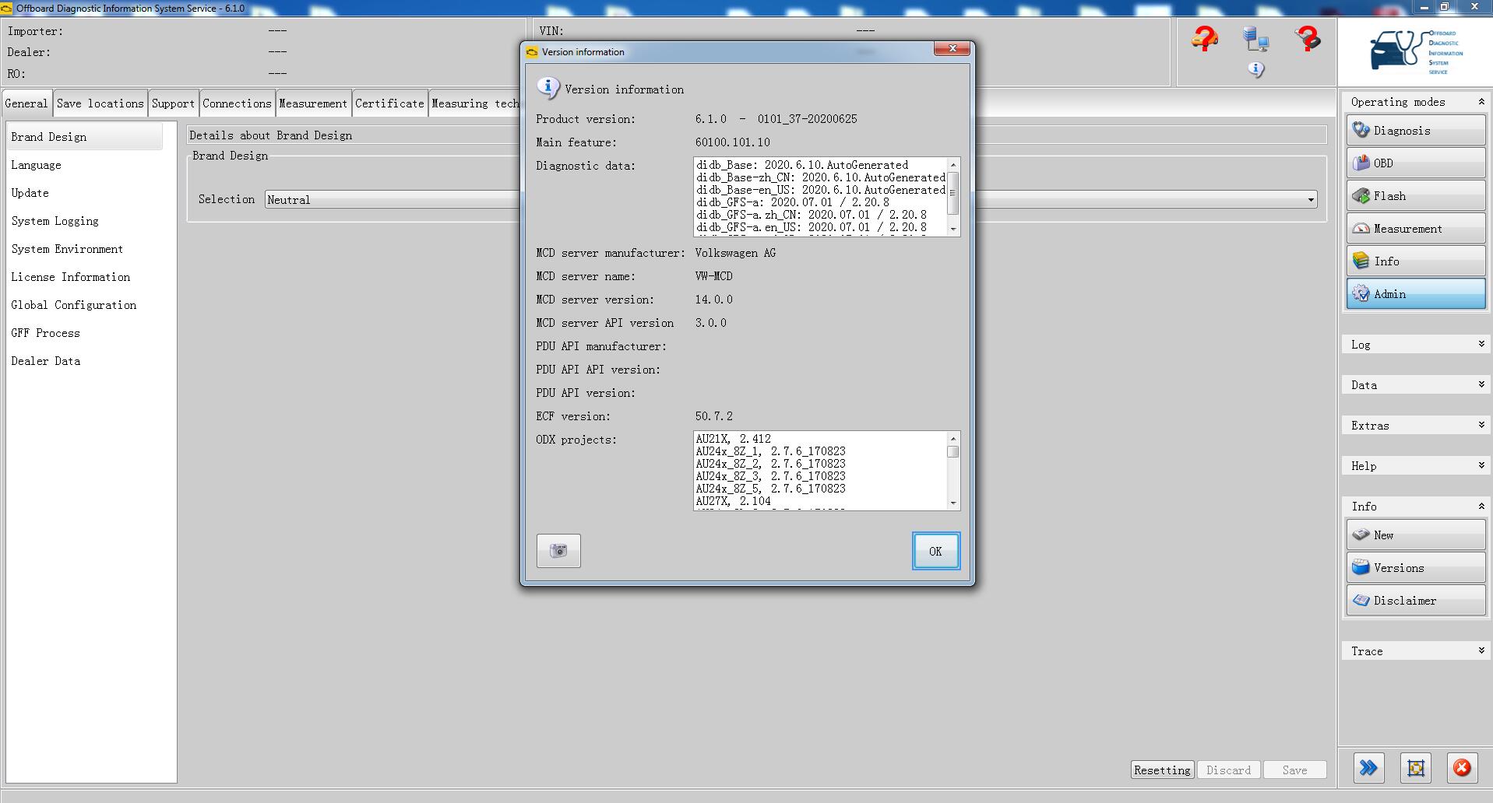Image resolution: width=1493 pixels, height=803 pixels.
Task: Switch to the Certificate tab
Action: (389, 102)
